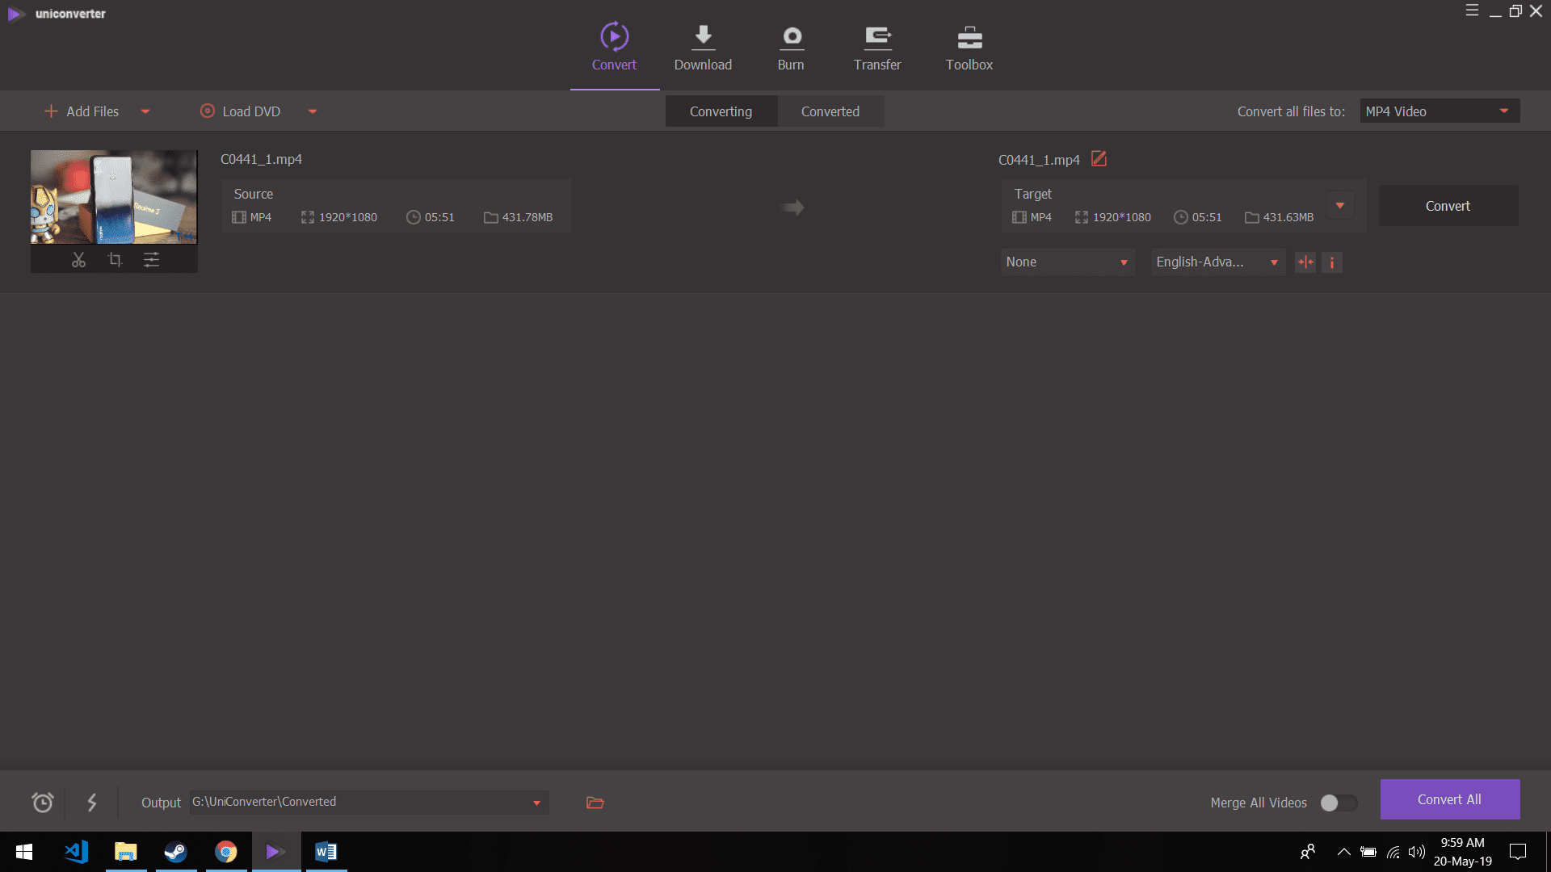This screenshot has width=1551, height=872.
Task: Click the Convert button for C0441_1.mp4
Action: [1448, 206]
